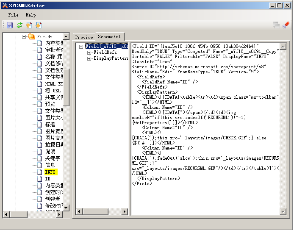Switch to the SchemaXml tab
Screen dimensions: 294x230
109,36
